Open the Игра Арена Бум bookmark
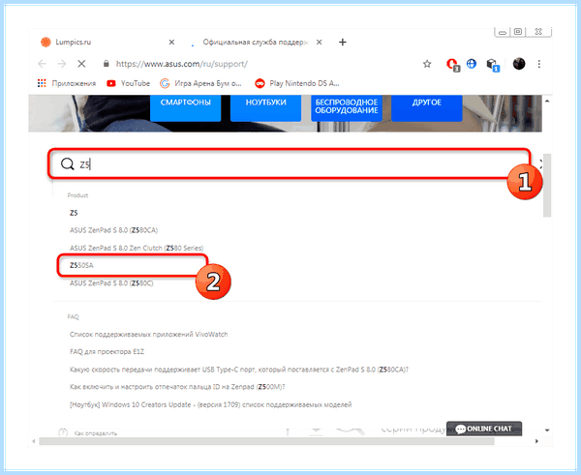 pyautogui.click(x=200, y=83)
